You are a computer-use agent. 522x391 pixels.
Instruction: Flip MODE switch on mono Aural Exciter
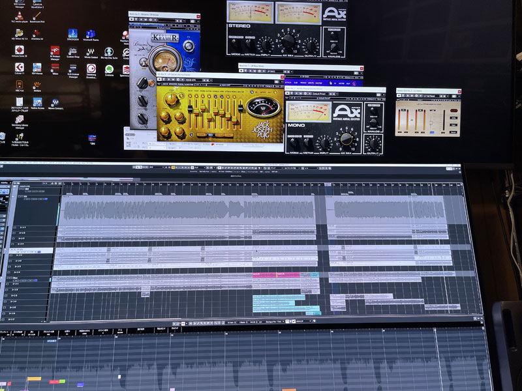[293, 143]
